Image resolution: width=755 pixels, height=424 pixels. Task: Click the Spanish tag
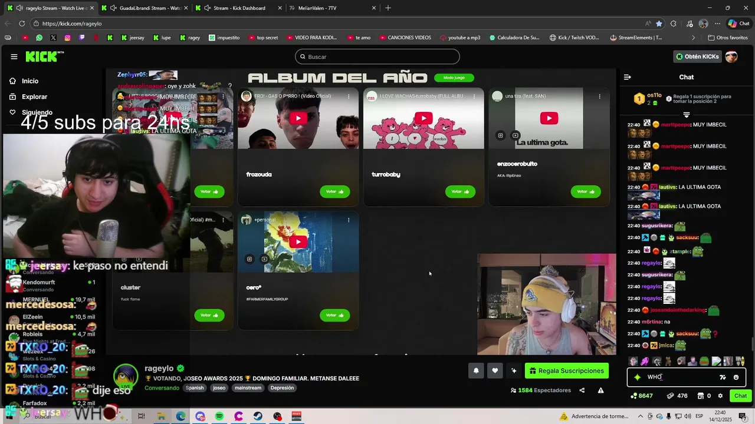pyautogui.click(x=195, y=388)
